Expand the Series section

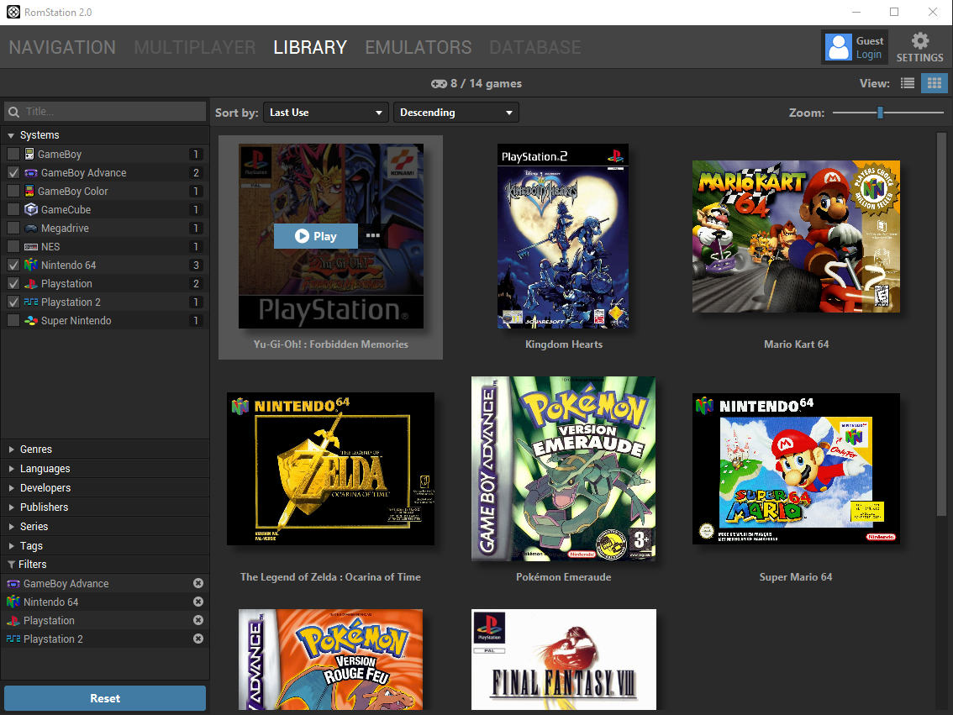click(104, 527)
